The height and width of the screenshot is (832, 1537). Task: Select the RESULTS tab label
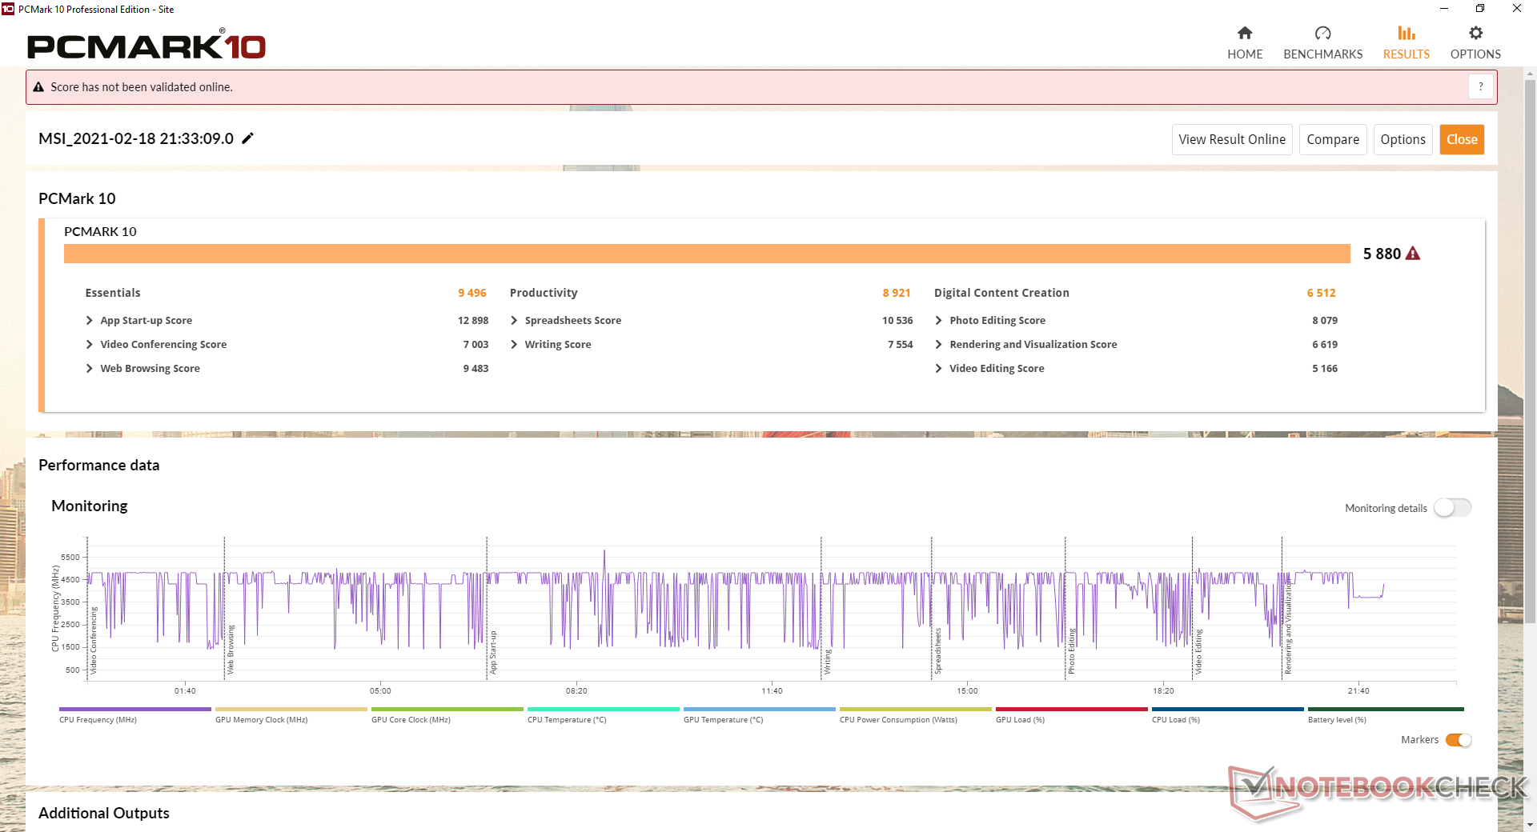coord(1407,54)
